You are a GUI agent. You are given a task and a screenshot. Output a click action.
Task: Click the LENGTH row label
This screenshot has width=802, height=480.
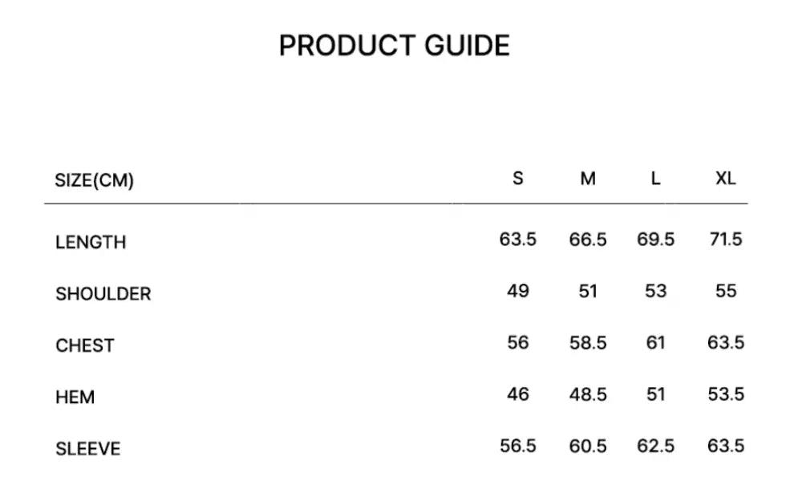(91, 242)
